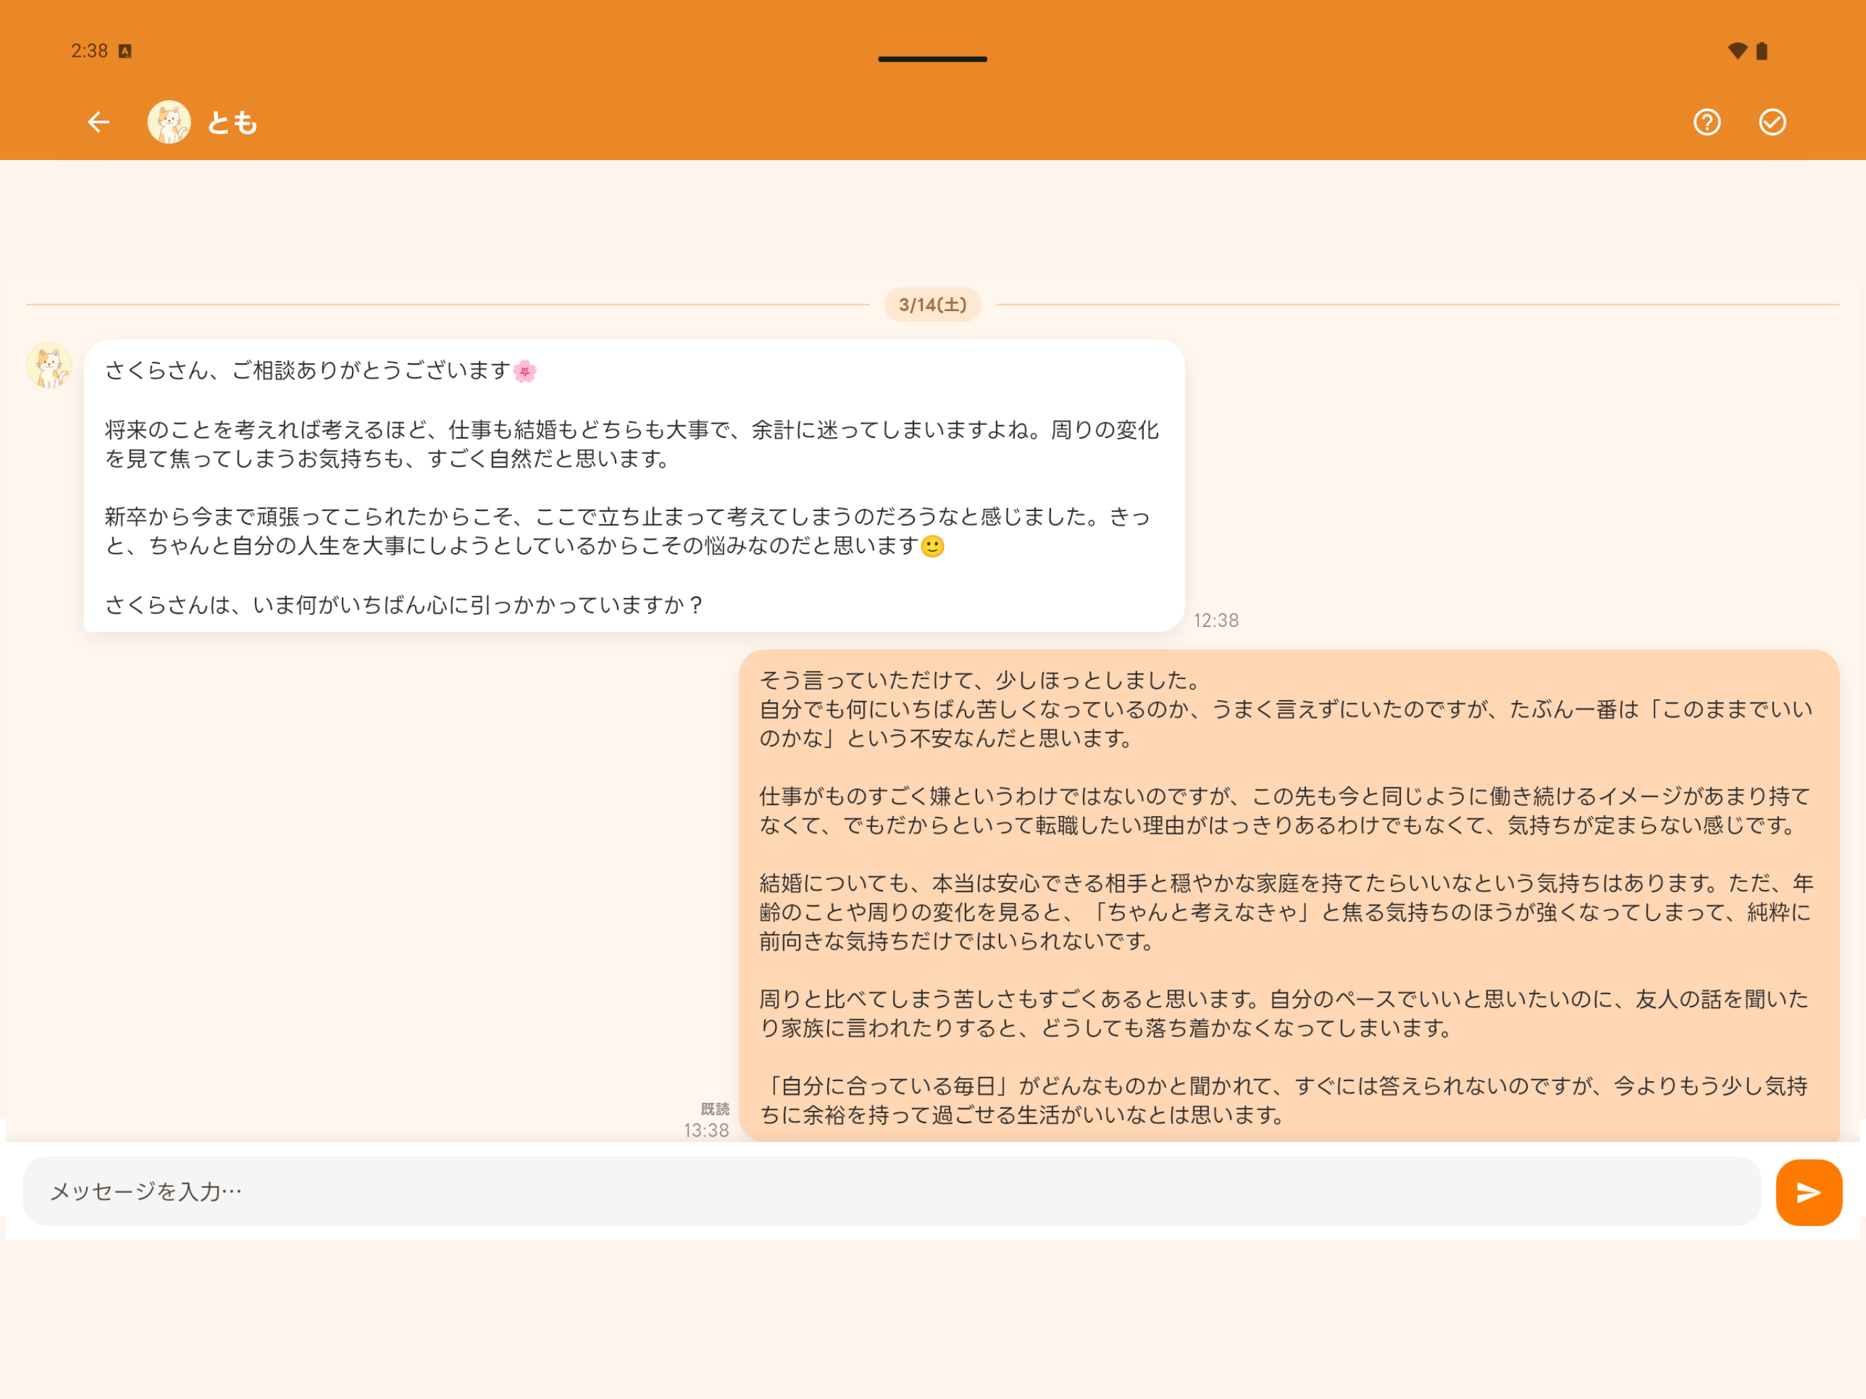
Task: Tap the battery status icon
Action: pyautogui.click(x=1762, y=51)
